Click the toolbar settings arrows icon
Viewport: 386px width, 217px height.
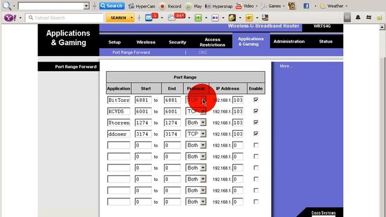[369, 17]
